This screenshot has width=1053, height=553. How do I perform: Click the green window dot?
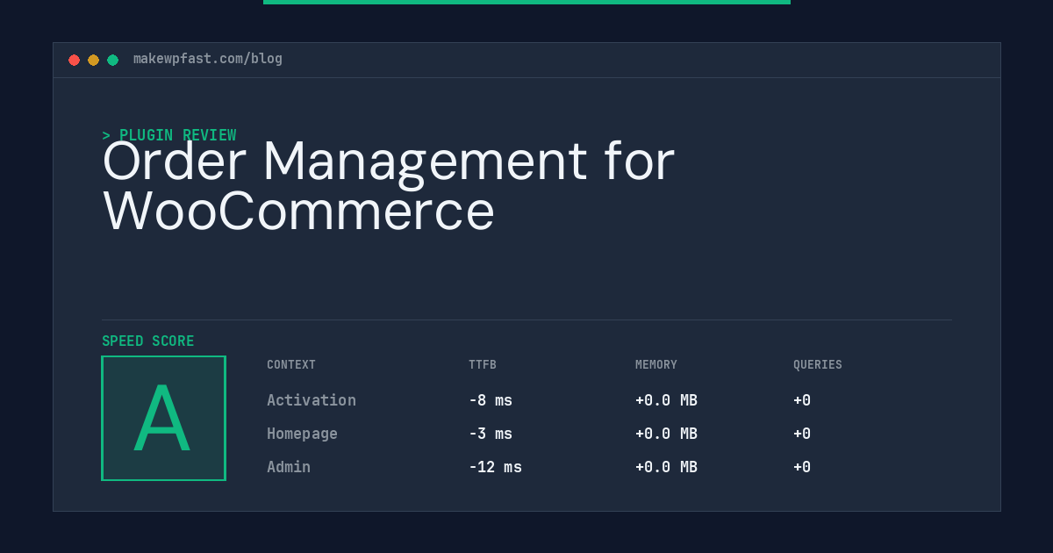tap(112, 60)
